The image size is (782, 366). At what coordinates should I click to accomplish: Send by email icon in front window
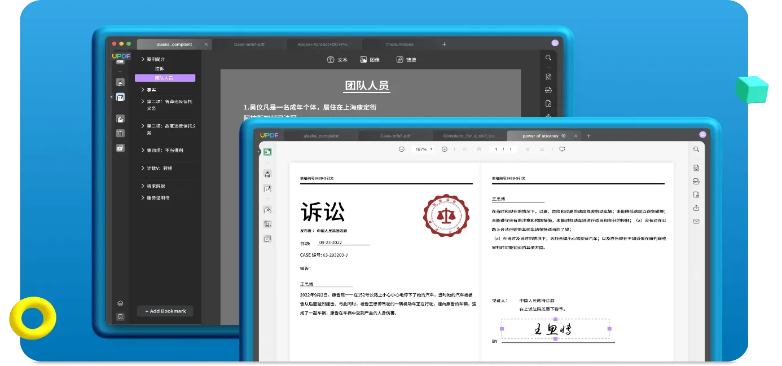pos(696,221)
